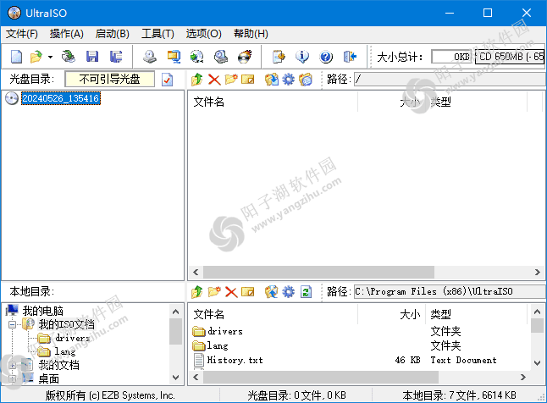Click the New file toolbar icon

pyautogui.click(x=16, y=57)
